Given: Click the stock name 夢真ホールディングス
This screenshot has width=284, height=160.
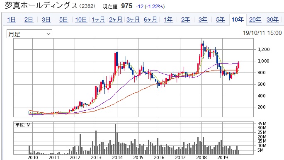Looking at the screenshot, I should [41, 5].
